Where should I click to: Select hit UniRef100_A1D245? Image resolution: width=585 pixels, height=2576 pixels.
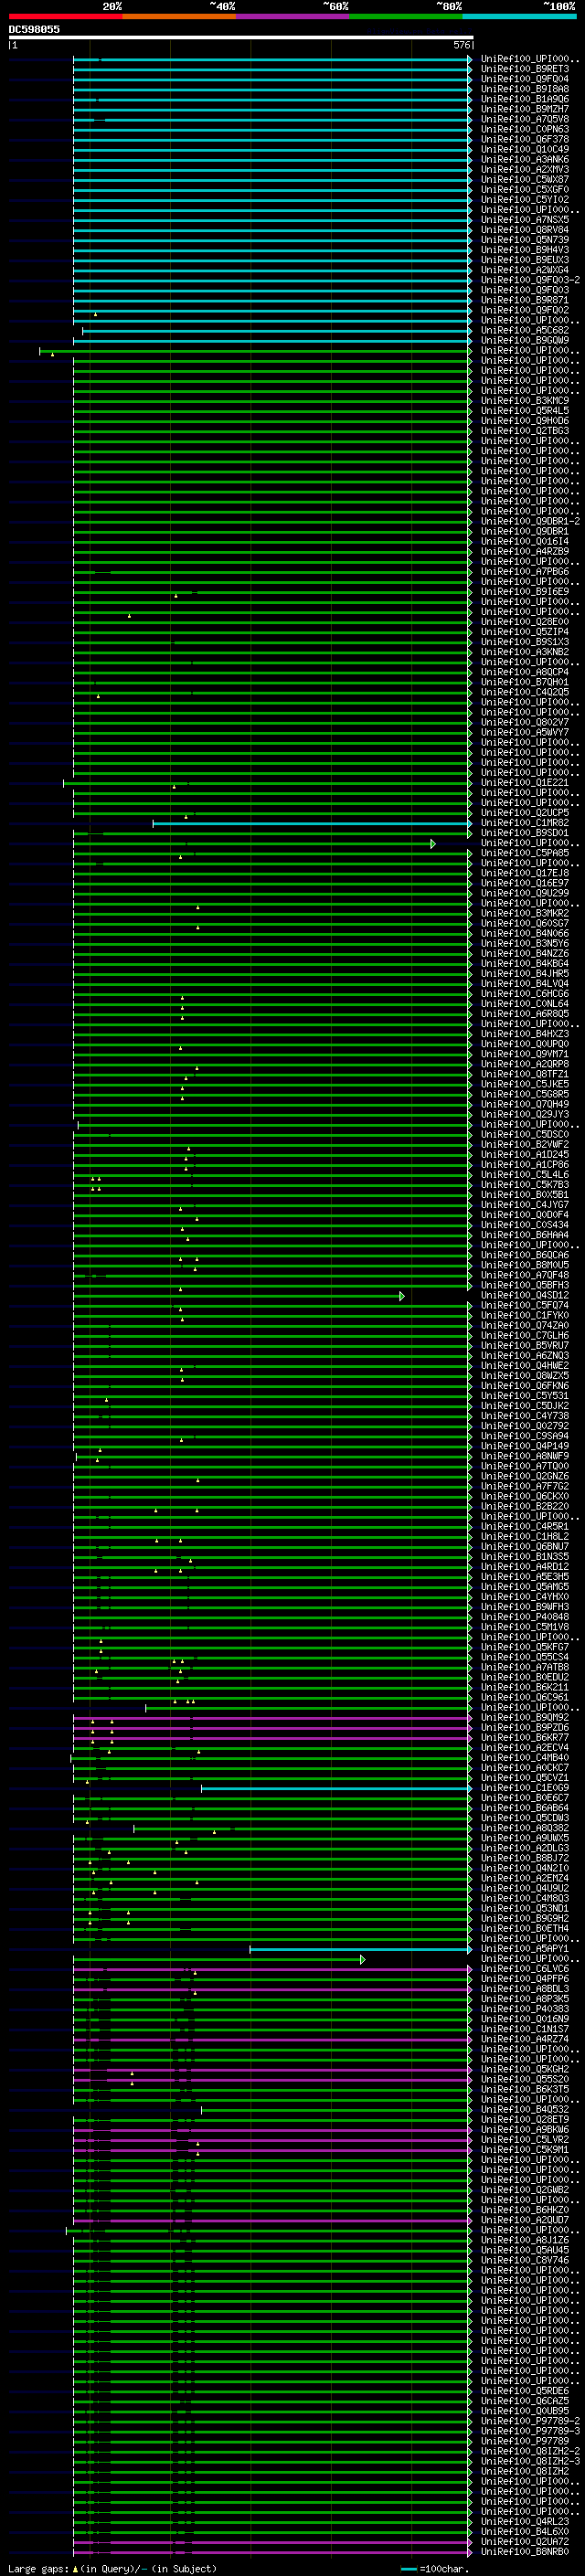(x=525, y=1155)
